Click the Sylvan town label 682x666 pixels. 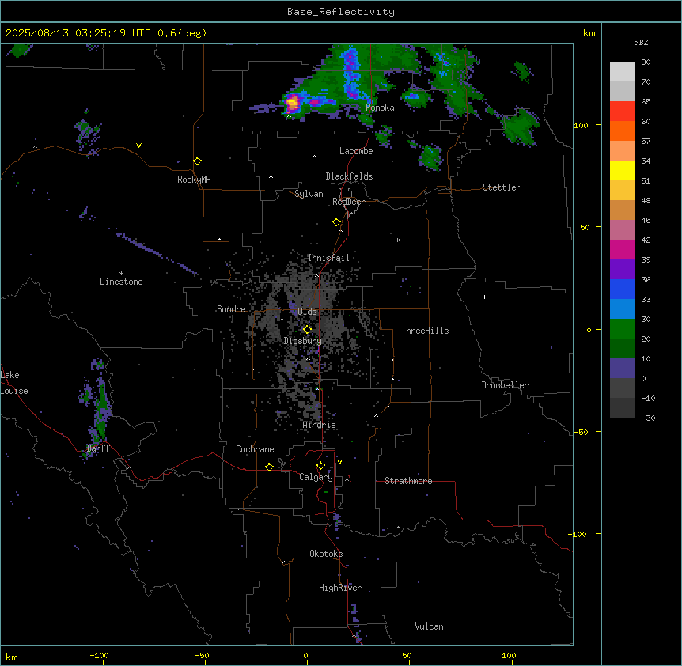click(309, 194)
